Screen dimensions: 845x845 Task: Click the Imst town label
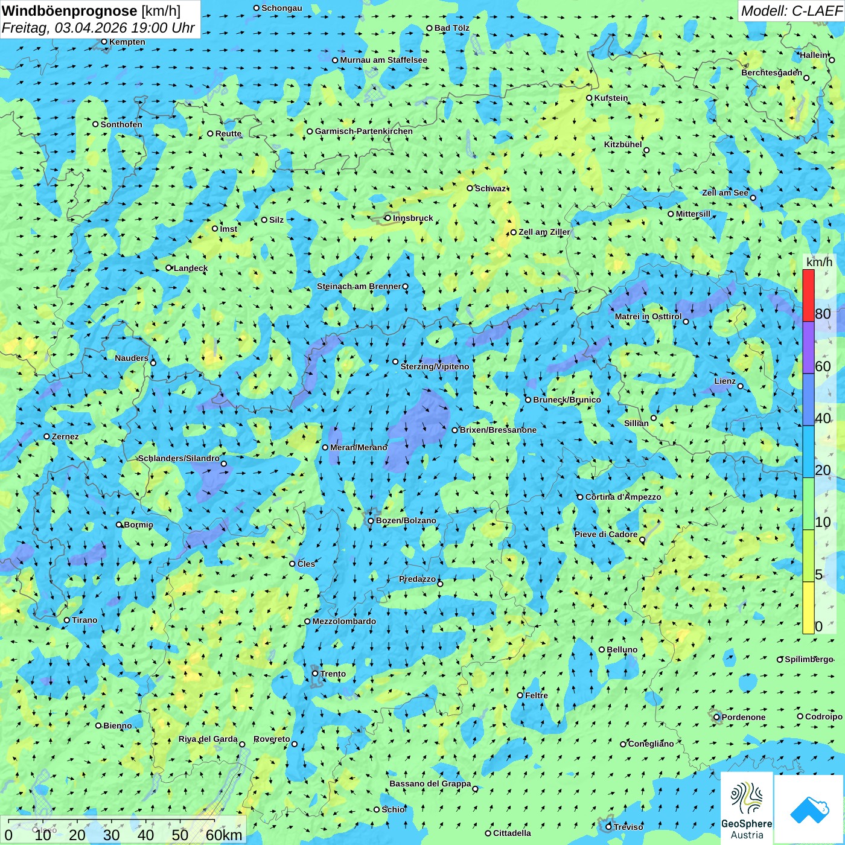coord(229,229)
